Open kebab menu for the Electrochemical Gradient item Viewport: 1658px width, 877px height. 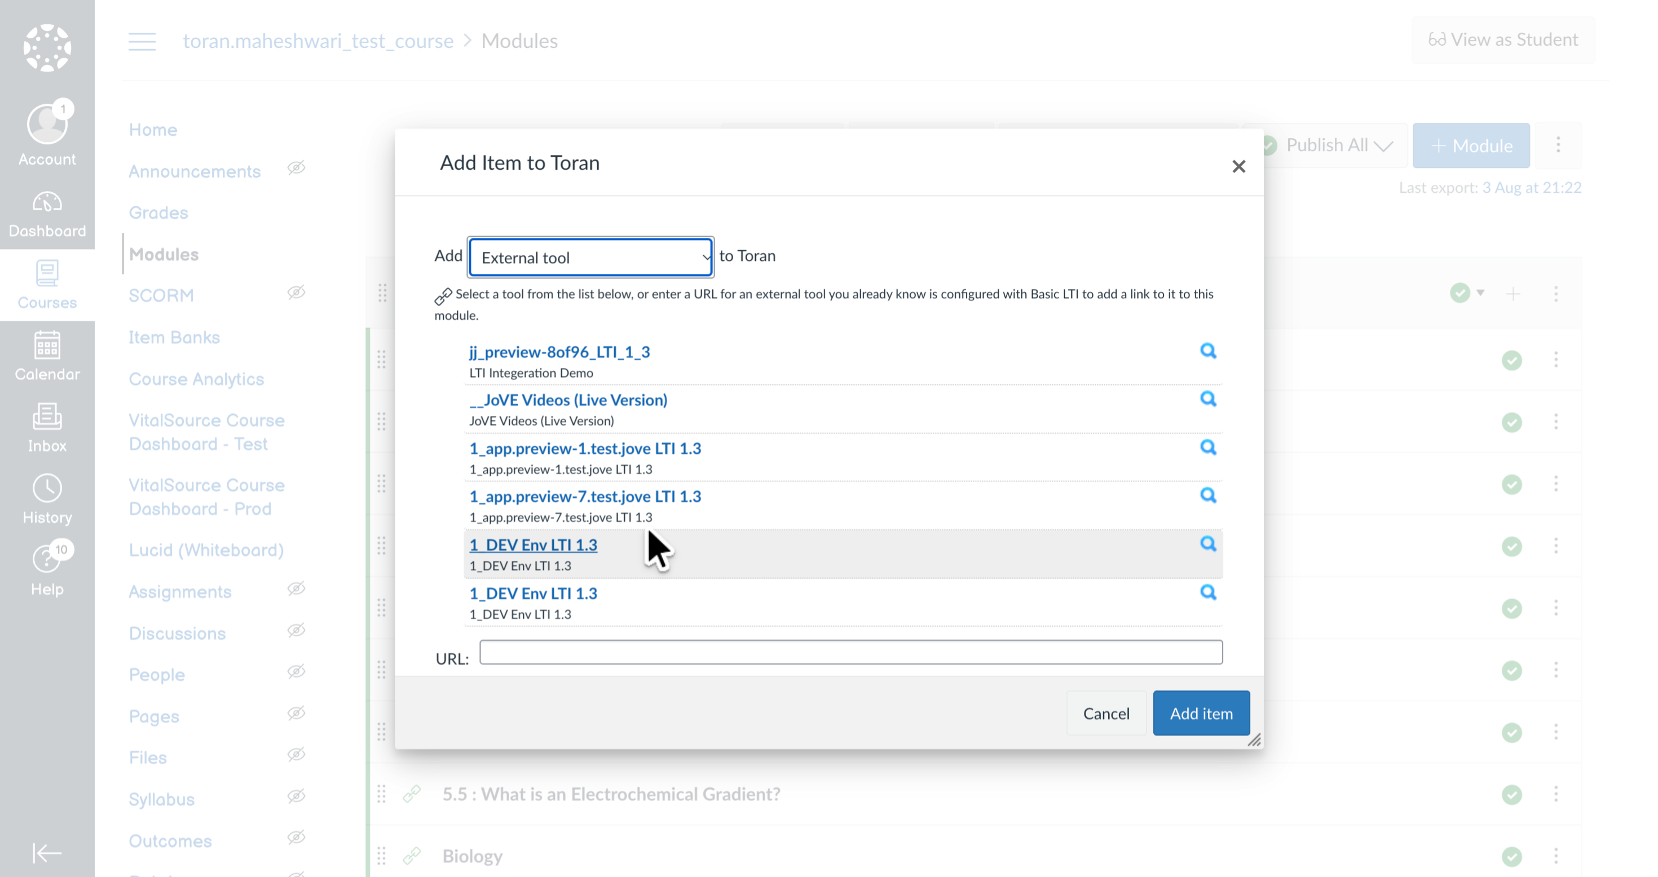[1556, 794]
